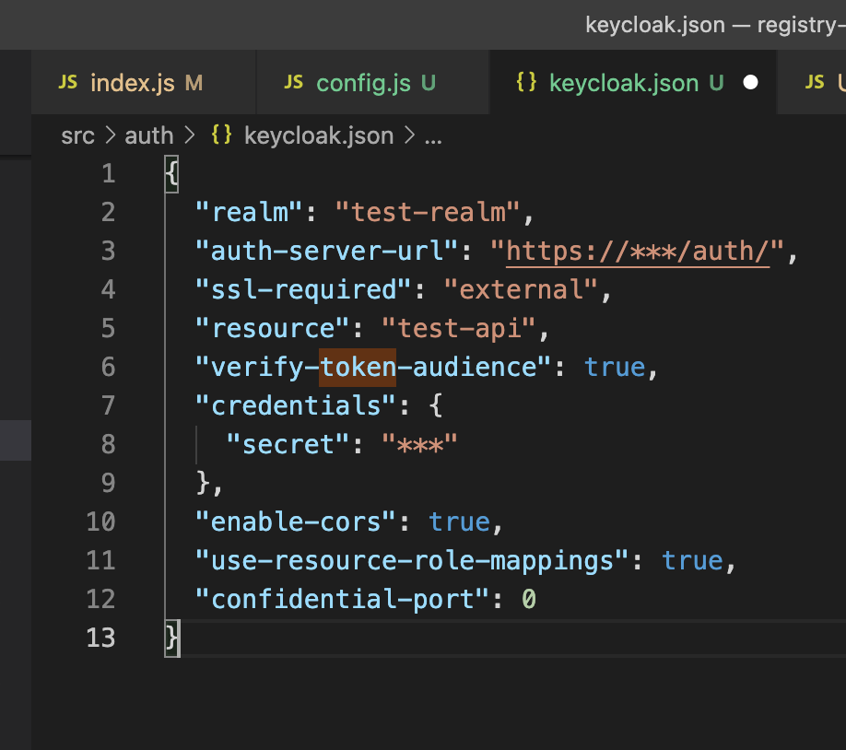
Task: Click chevron after keycloak.json in breadcrumb
Action: coord(410,135)
